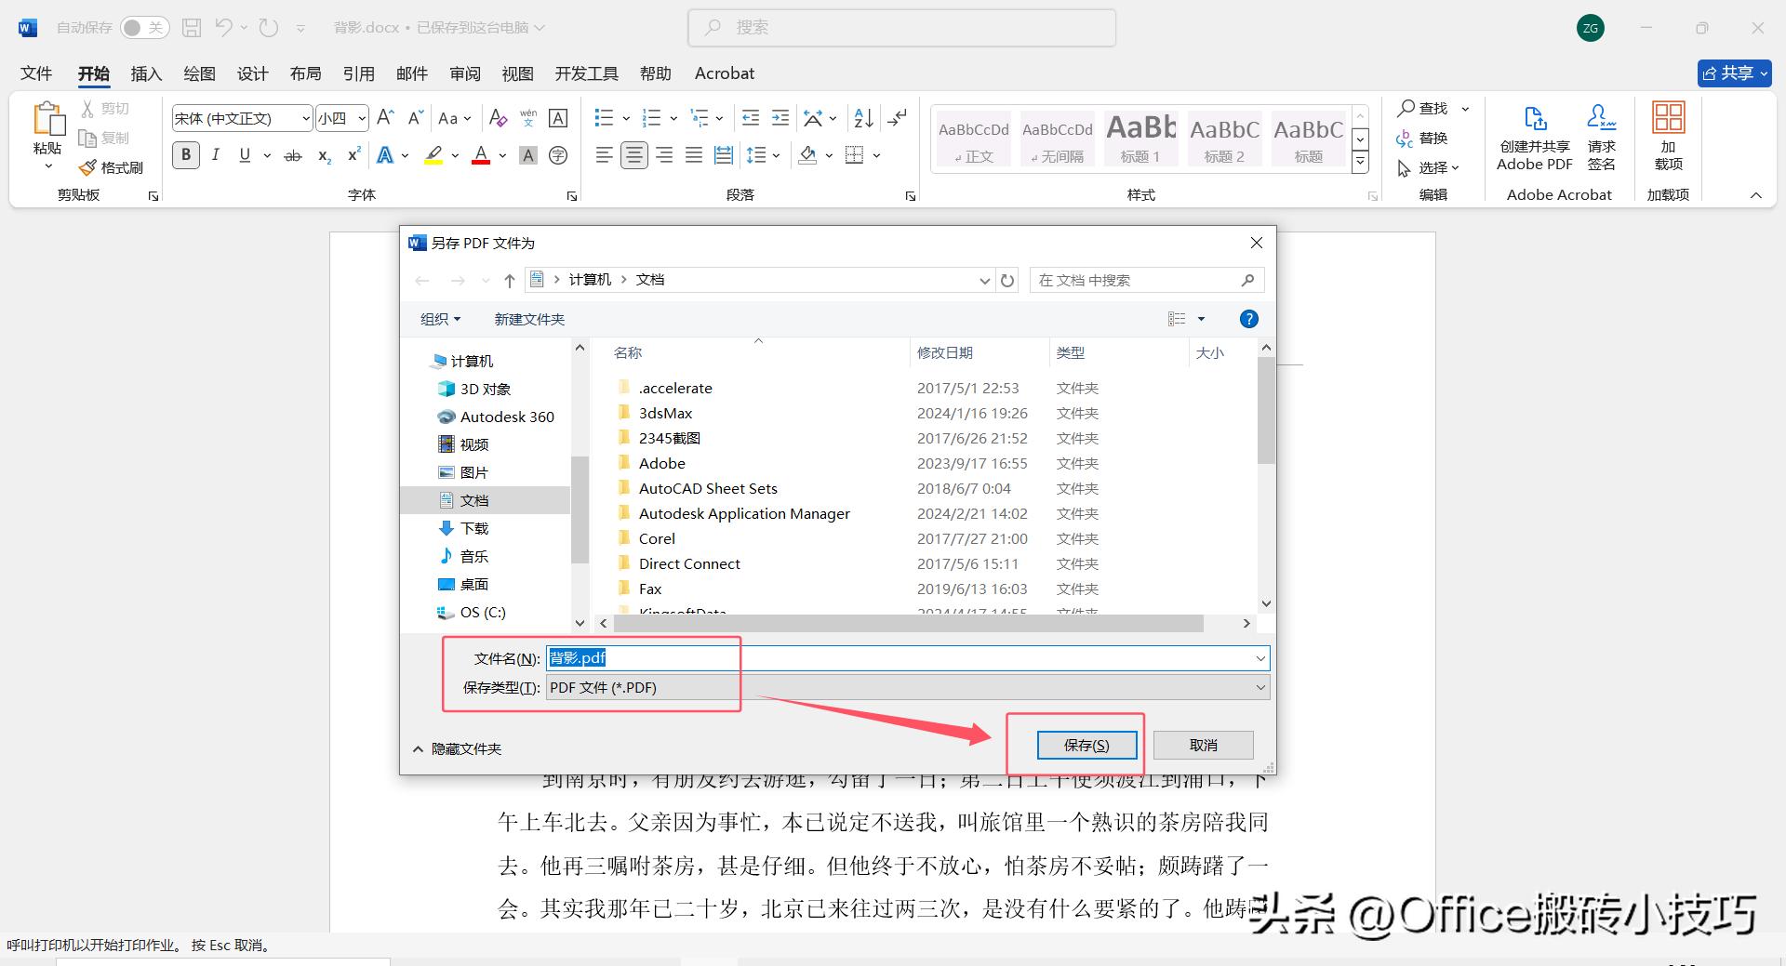Switch to the Insert tab
This screenshot has width=1786, height=966.
pos(146,73)
